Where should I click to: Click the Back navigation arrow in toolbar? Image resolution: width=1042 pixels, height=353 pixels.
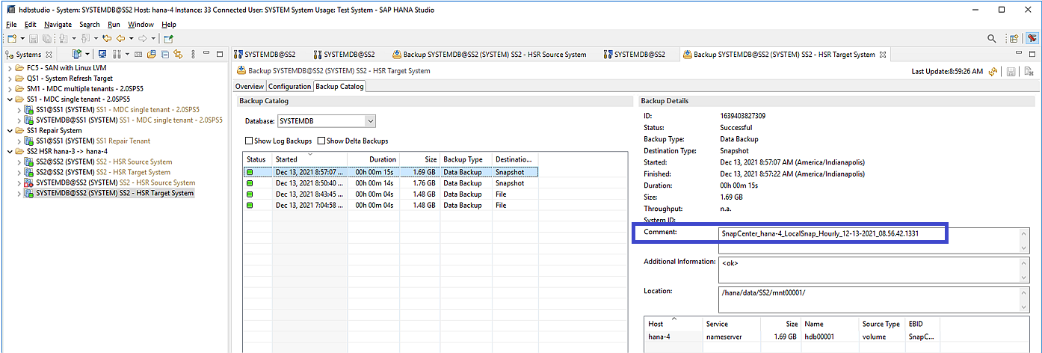[120, 38]
